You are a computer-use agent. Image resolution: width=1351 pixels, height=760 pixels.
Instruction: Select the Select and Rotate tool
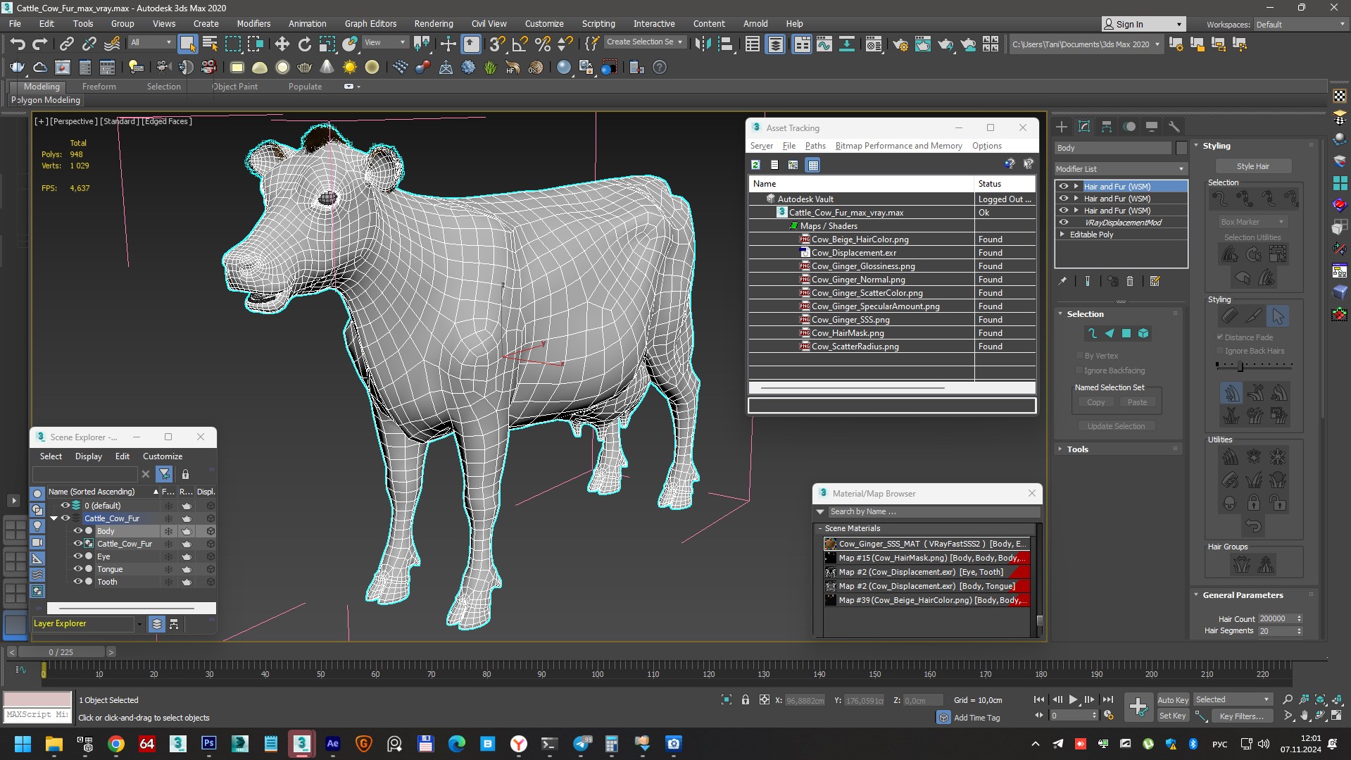coord(304,44)
